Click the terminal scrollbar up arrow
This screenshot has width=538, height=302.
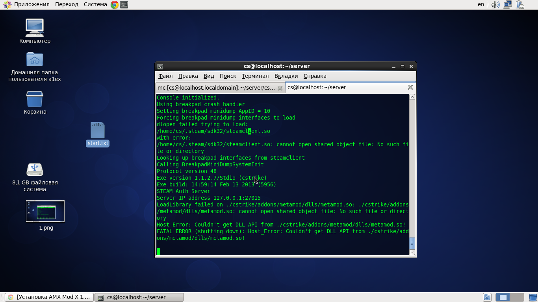pyautogui.click(x=412, y=97)
